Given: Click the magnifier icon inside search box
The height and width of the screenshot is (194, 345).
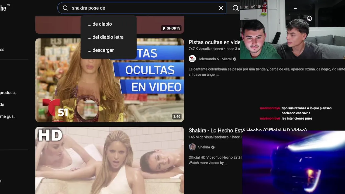Looking at the screenshot, I should (x=65, y=8).
